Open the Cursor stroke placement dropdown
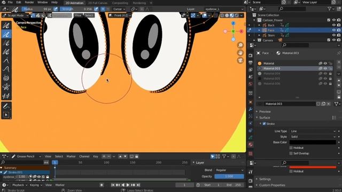Screen dimensions: 342x192 tap(119, 9)
